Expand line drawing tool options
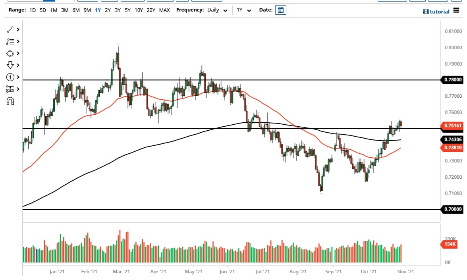The image size is (467, 280). (18, 29)
